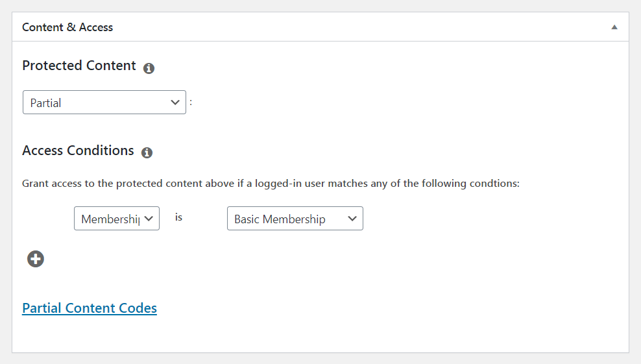Screen dimensions: 641x364
Task: Click the colon after the Partial dropdown
Action: [x=191, y=102]
